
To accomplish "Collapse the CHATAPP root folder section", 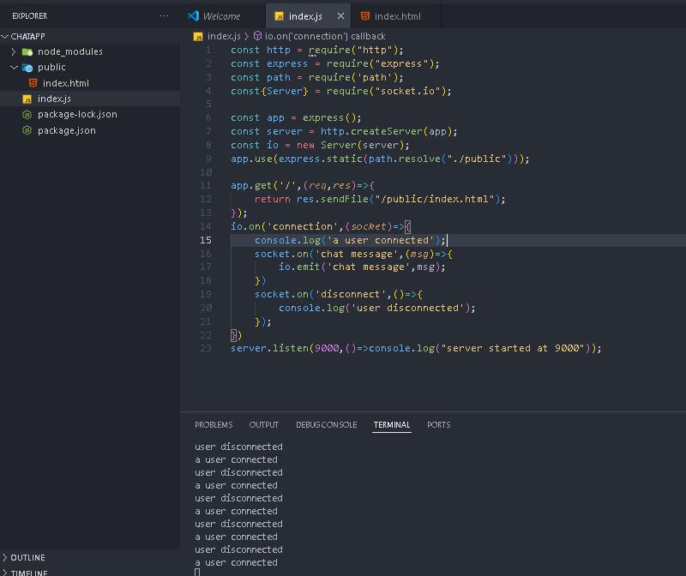I will click(x=5, y=36).
